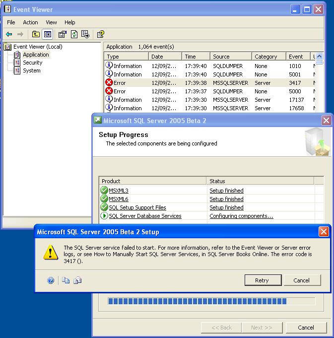Click the green check icon beside MSXML3
This screenshot has height=338, width=334.
coord(104,190)
